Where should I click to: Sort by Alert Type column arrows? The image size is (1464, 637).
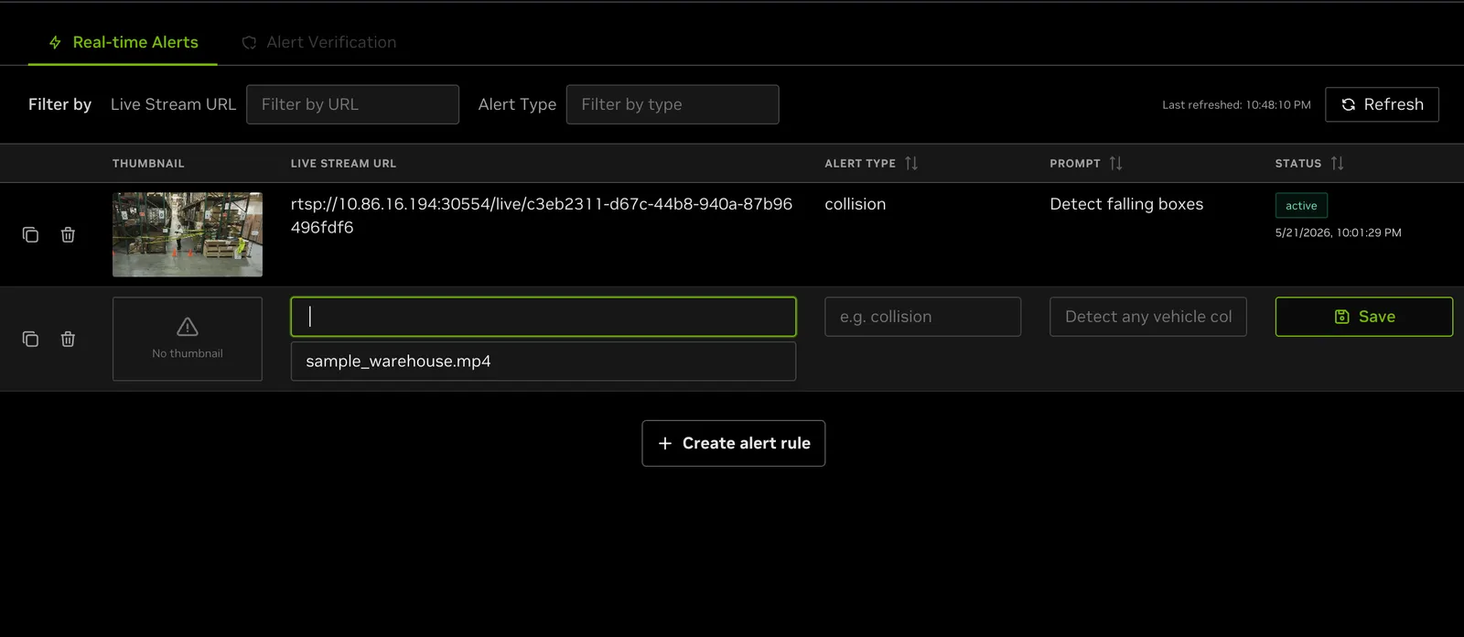911,164
